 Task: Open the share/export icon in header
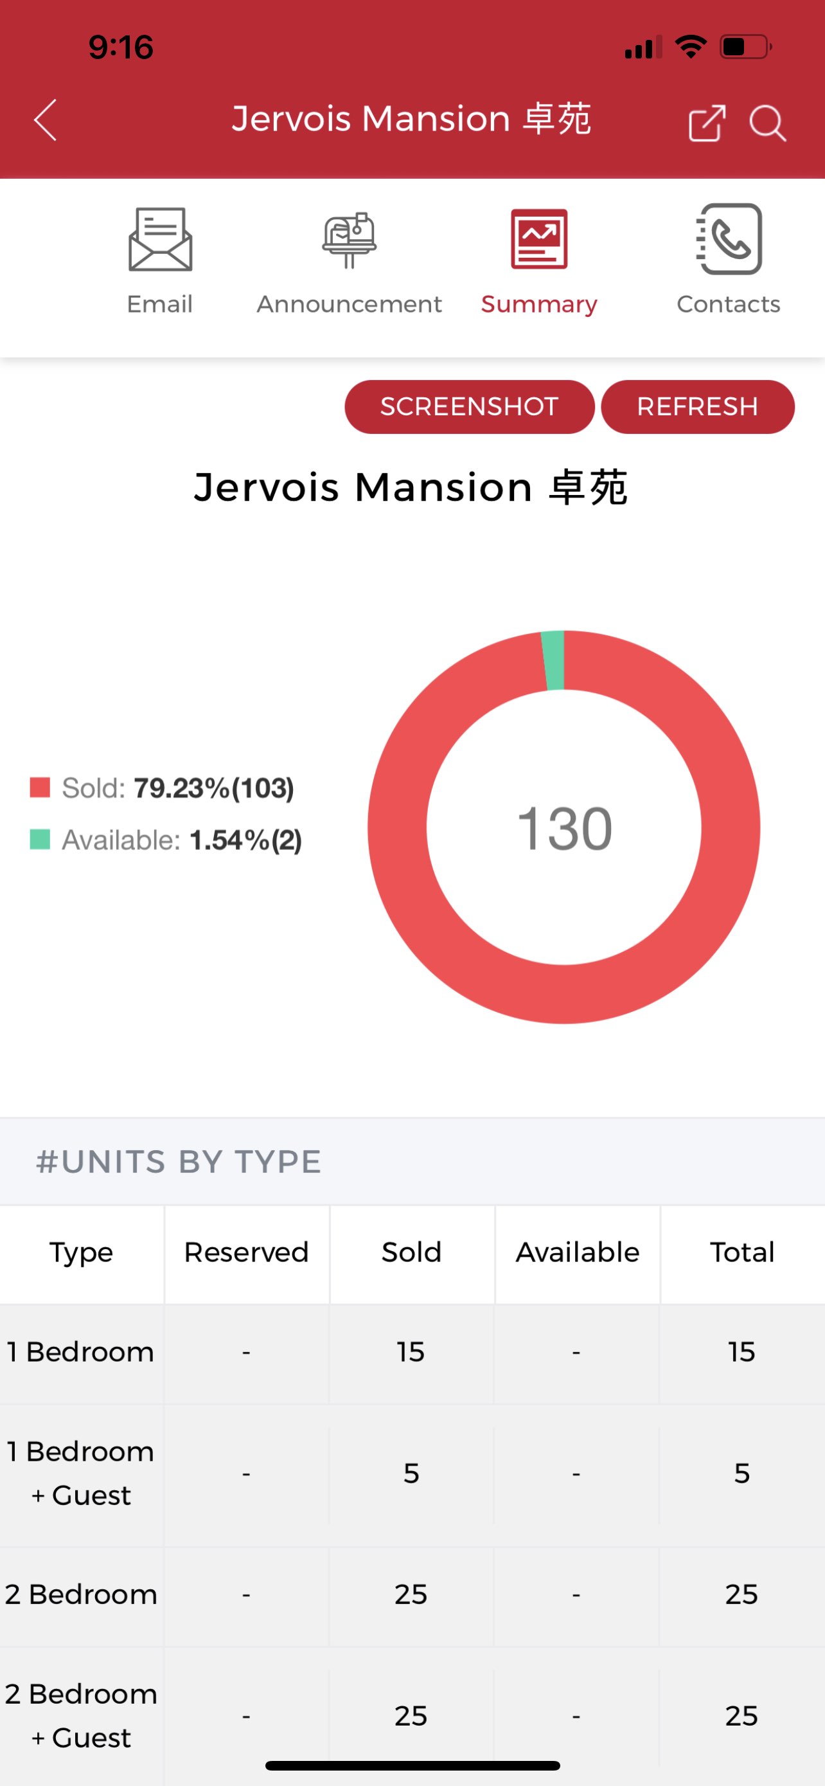point(707,123)
